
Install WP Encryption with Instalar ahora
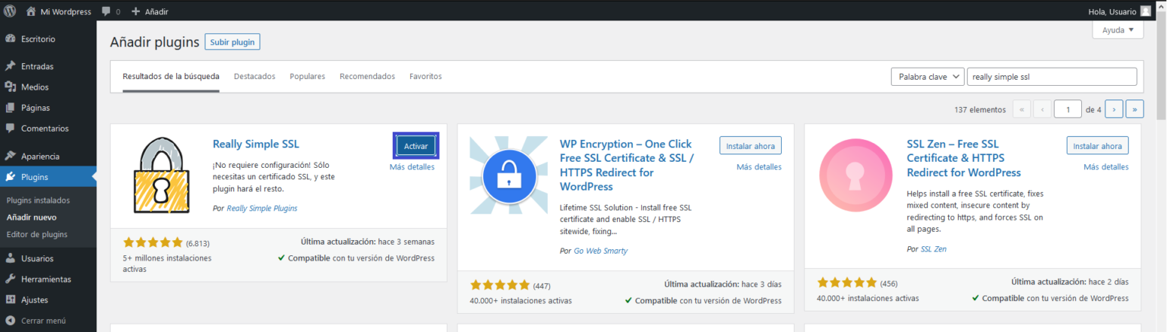point(751,146)
